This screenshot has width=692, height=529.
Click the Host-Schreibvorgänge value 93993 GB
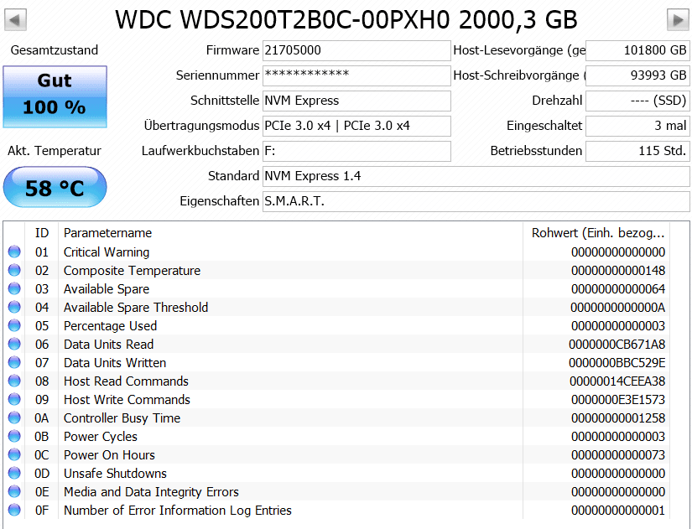(x=637, y=76)
